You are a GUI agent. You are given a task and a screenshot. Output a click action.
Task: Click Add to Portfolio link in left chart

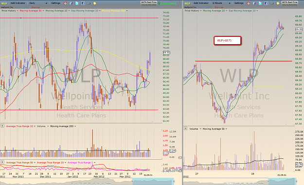[x=22, y=7]
